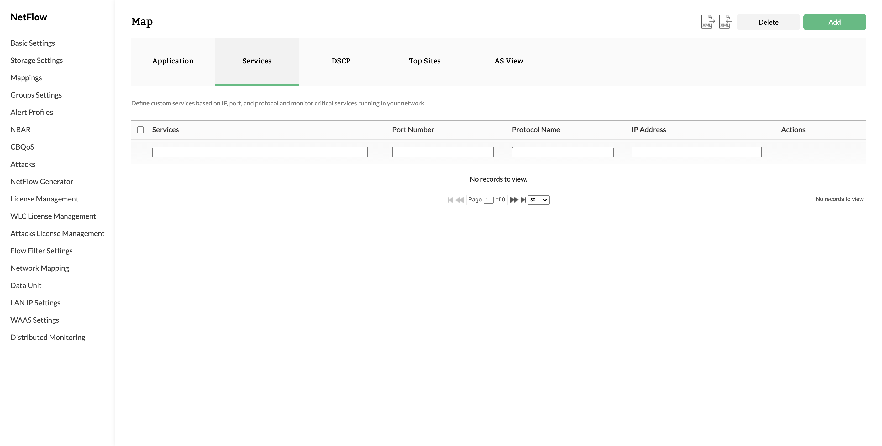The image size is (882, 446).
Task: Click the Port Number filter field
Action: point(443,152)
